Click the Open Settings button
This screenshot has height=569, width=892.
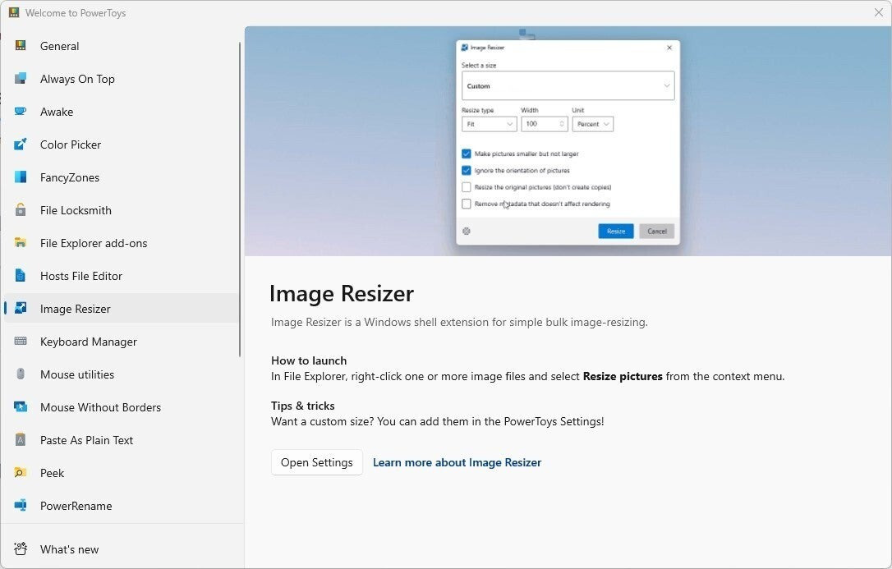pos(317,462)
